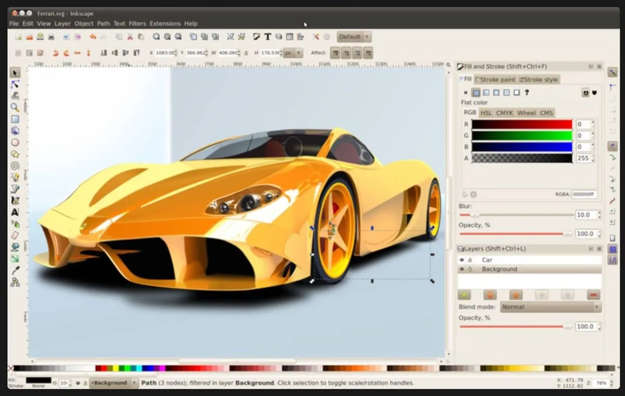Switch to the Stroke style tab

[538, 80]
